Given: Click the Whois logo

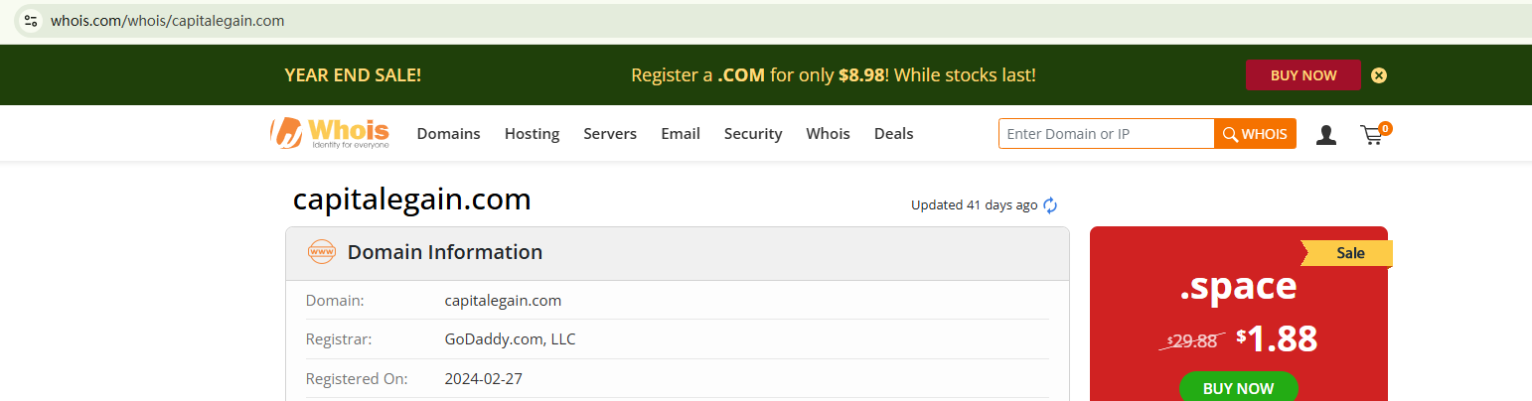Looking at the screenshot, I should [x=330, y=133].
